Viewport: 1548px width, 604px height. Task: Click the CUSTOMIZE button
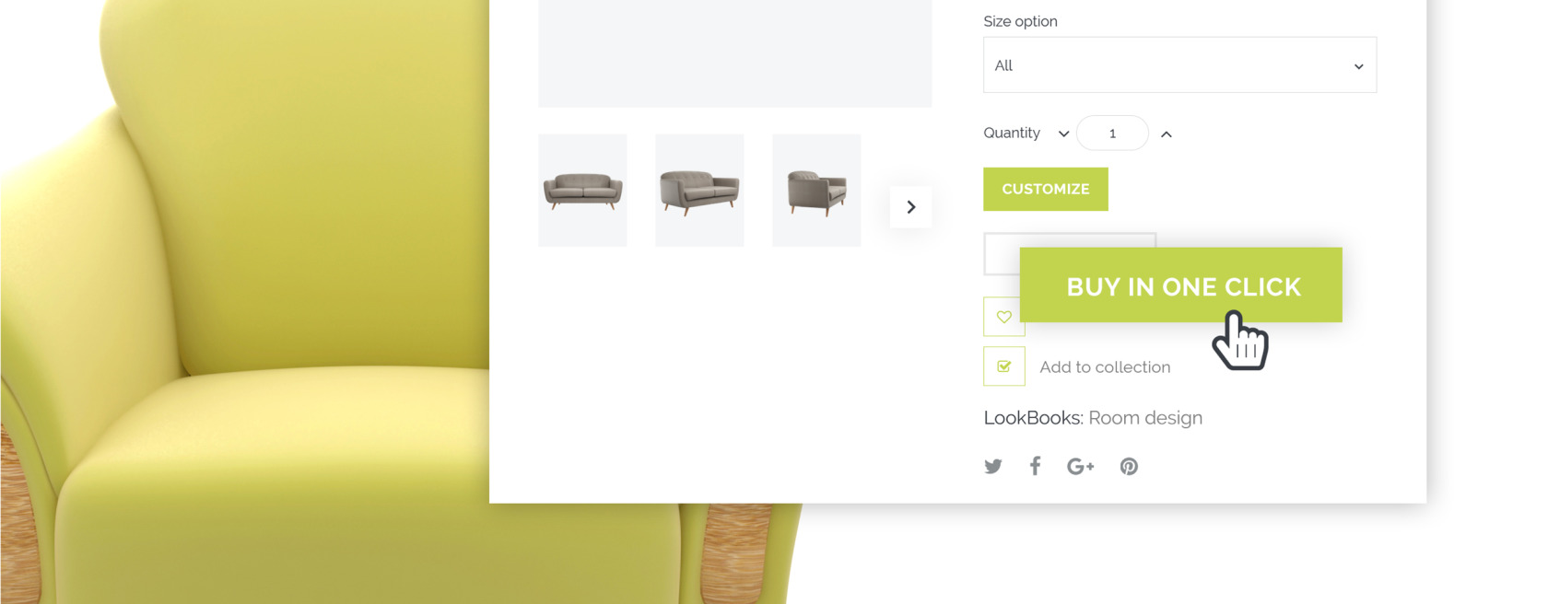pyautogui.click(x=1045, y=189)
